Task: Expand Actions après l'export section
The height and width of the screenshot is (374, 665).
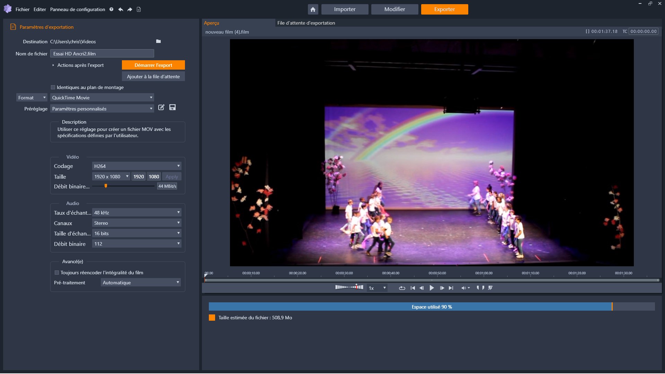Action: click(x=53, y=65)
